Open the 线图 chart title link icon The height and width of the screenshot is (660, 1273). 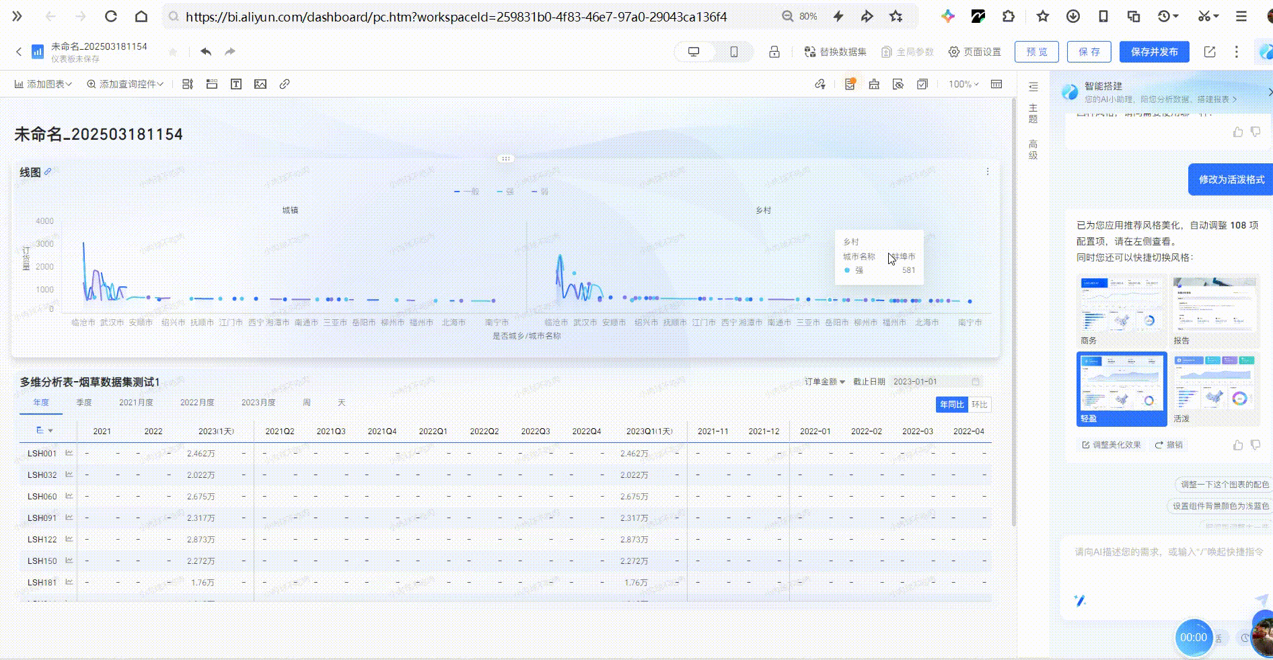48,172
